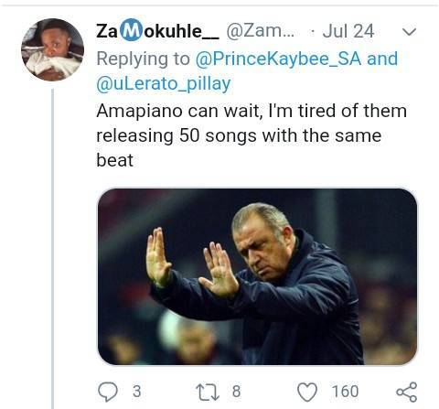Image resolution: width=439 pixels, height=409 pixels.
Task: Open the Jul 24 timestamp
Action: click(x=348, y=31)
